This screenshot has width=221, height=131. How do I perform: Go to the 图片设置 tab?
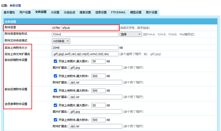(151, 12)
